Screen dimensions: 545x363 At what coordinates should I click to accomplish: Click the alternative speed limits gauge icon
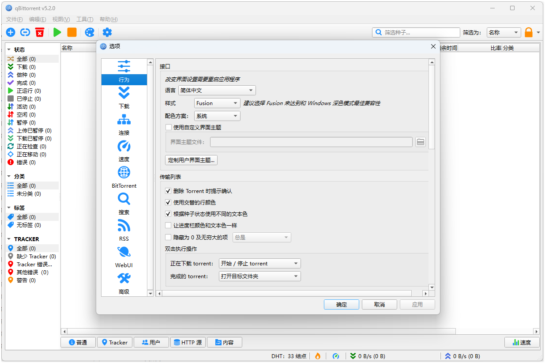tap(336, 356)
